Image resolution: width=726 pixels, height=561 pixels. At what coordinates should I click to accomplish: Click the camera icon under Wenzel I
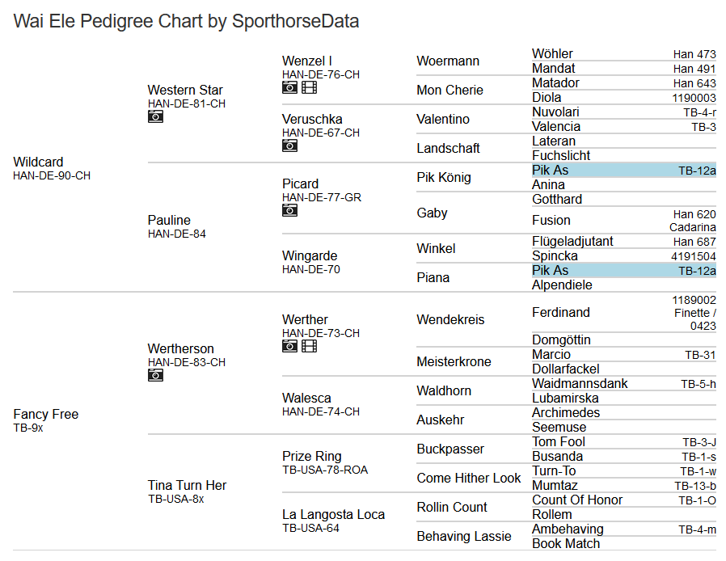(x=289, y=87)
